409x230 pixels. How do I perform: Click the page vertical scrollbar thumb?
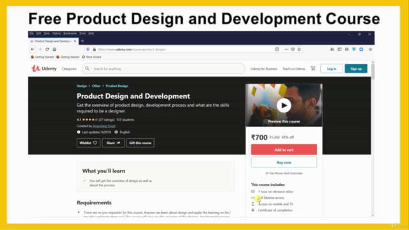coord(373,72)
